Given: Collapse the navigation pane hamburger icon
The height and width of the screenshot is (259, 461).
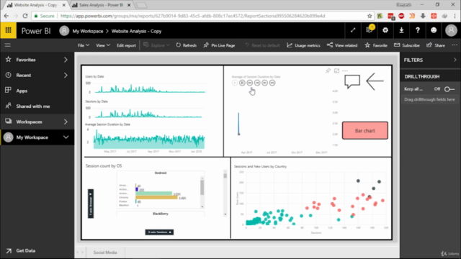Looking at the screenshot, I should click(x=8, y=45).
